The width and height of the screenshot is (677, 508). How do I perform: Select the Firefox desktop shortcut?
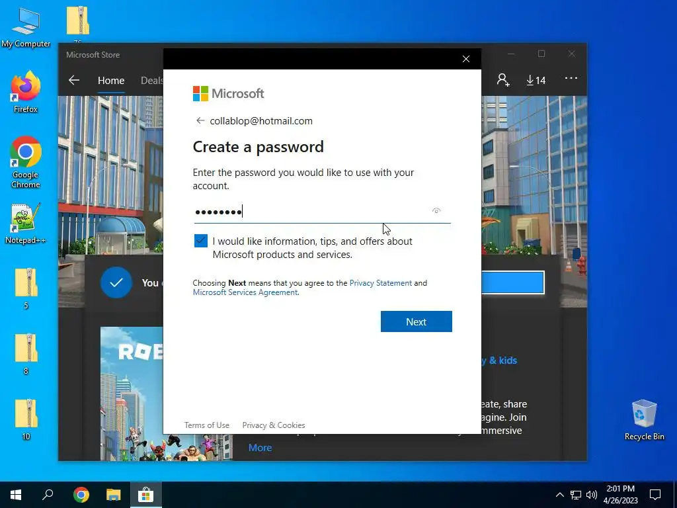click(26, 92)
